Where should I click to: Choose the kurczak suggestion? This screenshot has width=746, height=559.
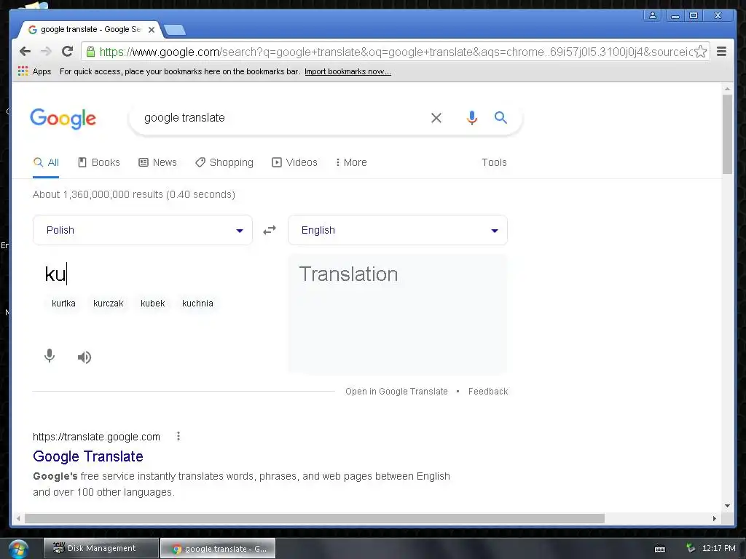(x=108, y=304)
